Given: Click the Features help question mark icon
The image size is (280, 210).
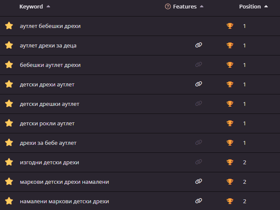Looking at the screenshot, I should (x=168, y=7).
